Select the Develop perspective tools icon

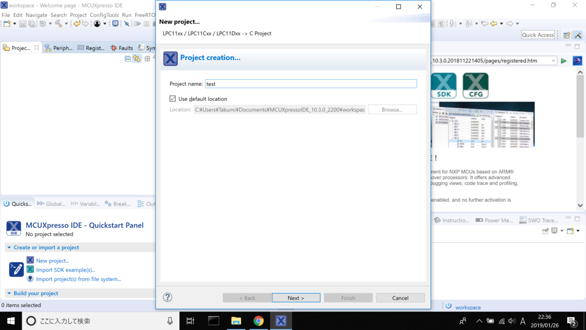tap(578, 35)
